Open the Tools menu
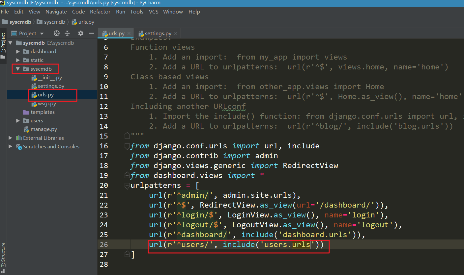 (137, 12)
